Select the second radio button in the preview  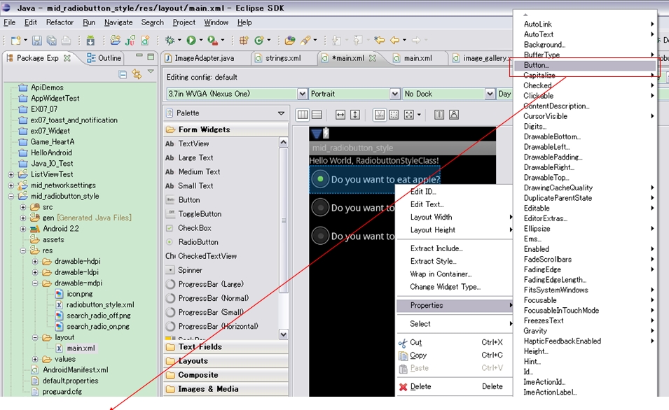[320, 208]
